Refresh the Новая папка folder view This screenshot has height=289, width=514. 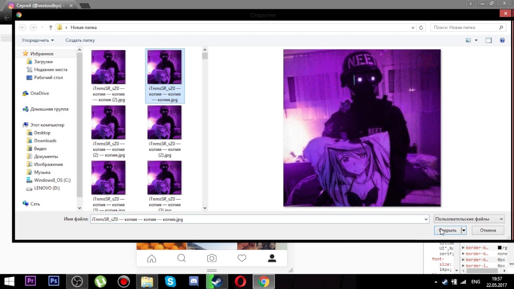[421, 28]
